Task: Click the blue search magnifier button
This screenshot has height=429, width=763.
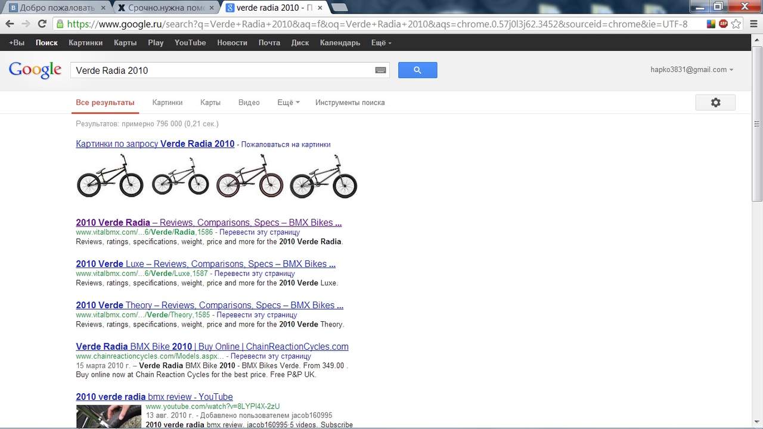Action: tap(417, 70)
